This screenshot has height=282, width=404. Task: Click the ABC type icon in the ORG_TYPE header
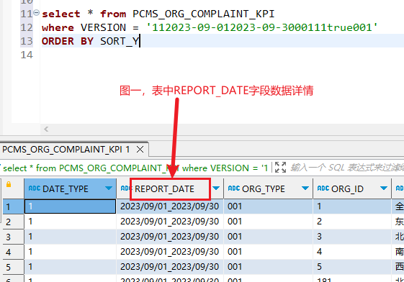pos(234,188)
